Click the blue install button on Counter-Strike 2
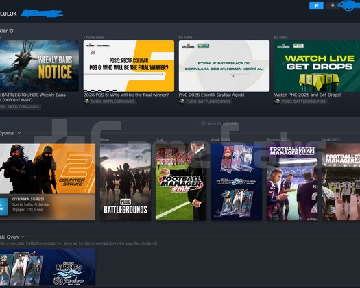 (3, 207)
